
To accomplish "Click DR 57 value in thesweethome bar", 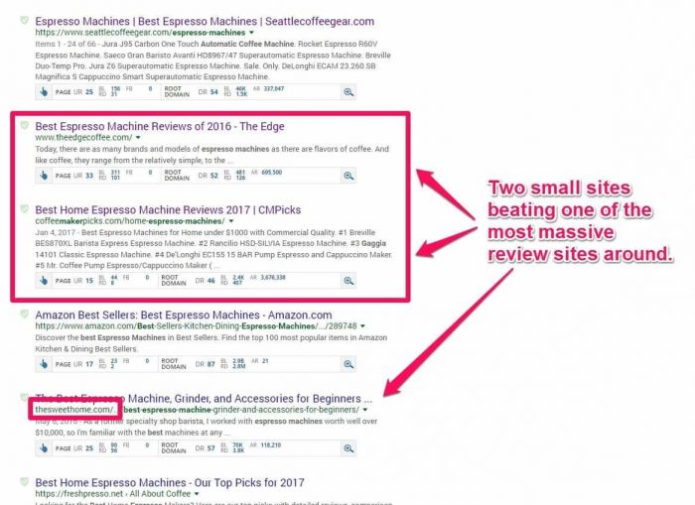I will coord(210,448).
